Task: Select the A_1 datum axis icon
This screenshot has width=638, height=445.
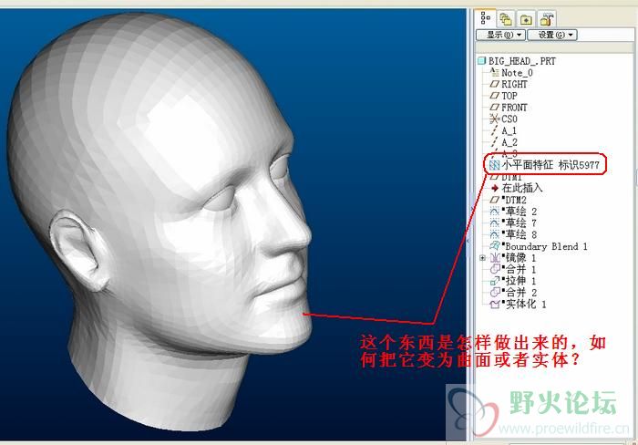Action: click(x=494, y=130)
